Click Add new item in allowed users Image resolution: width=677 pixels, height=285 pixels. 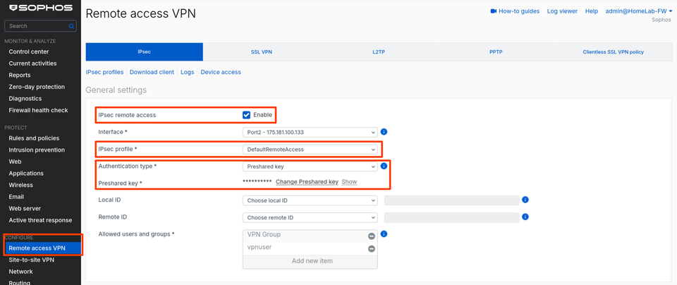310,261
